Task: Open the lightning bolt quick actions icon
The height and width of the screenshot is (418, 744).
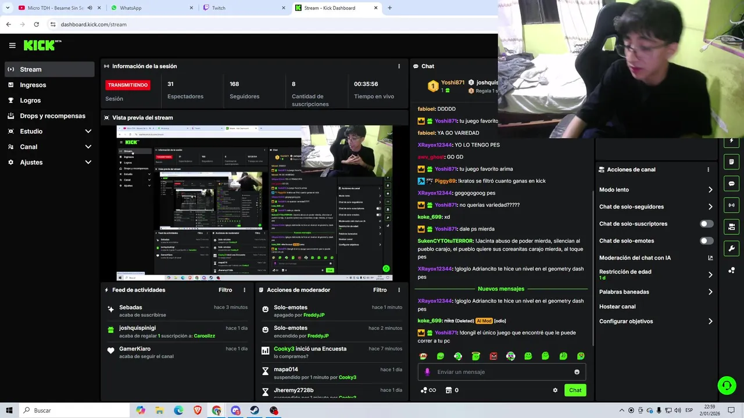Action: 731,140
